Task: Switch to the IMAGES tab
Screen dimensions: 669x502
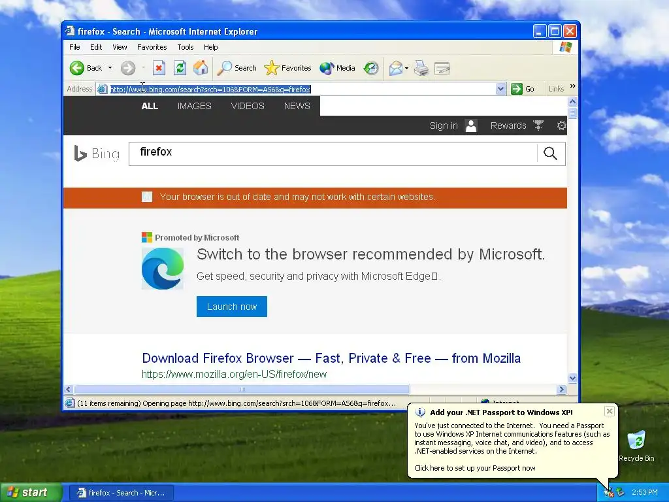Action: pyautogui.click(x=195, y=106)
